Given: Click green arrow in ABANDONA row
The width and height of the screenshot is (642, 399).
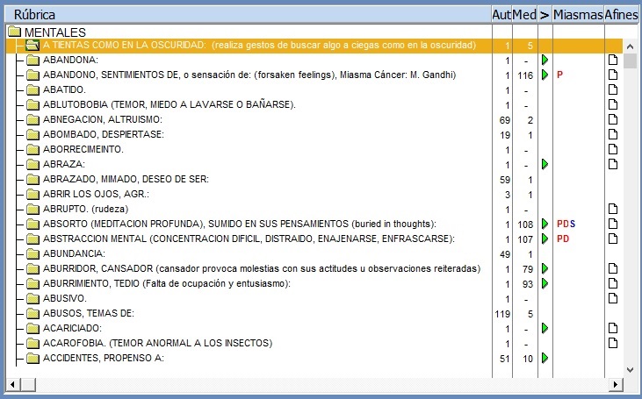Looking at the screenshot, I should click(545, 61).
